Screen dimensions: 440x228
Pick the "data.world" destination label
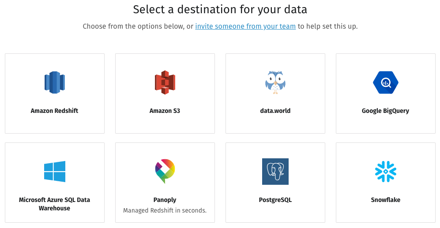point(275,111)
